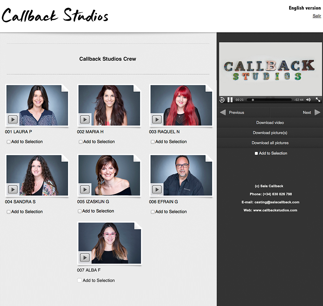Mute the video volume
Viewport: 323px width, 306px height.
coord(308,100)
